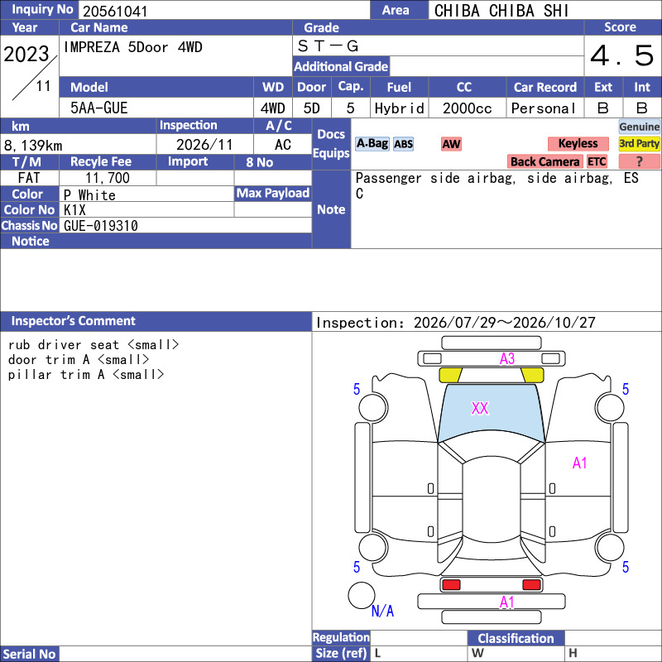Select the Back Camera badge

(x=545, y=161)
